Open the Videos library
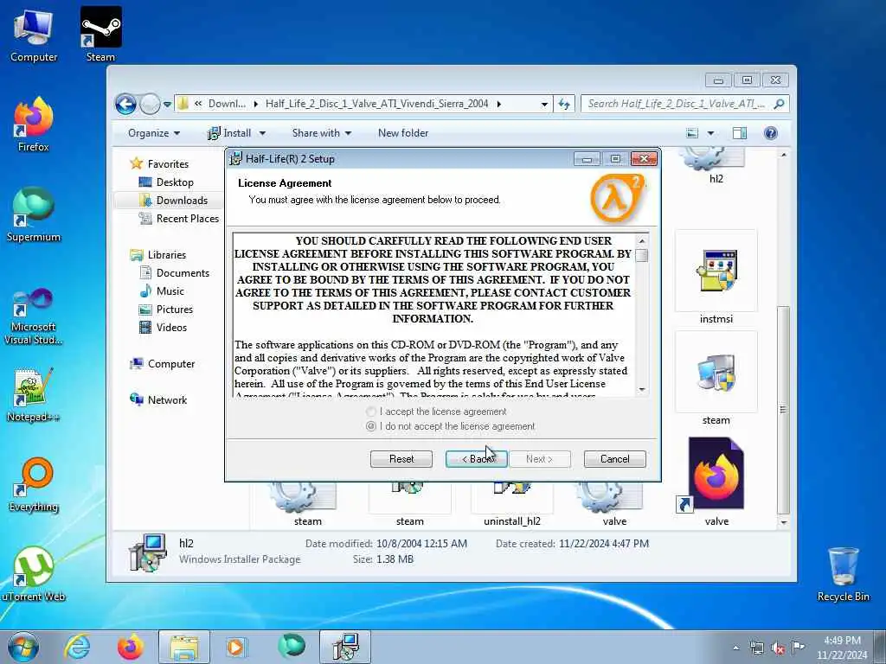The width and height of the screenshot is (886, 664). (163, 328)
